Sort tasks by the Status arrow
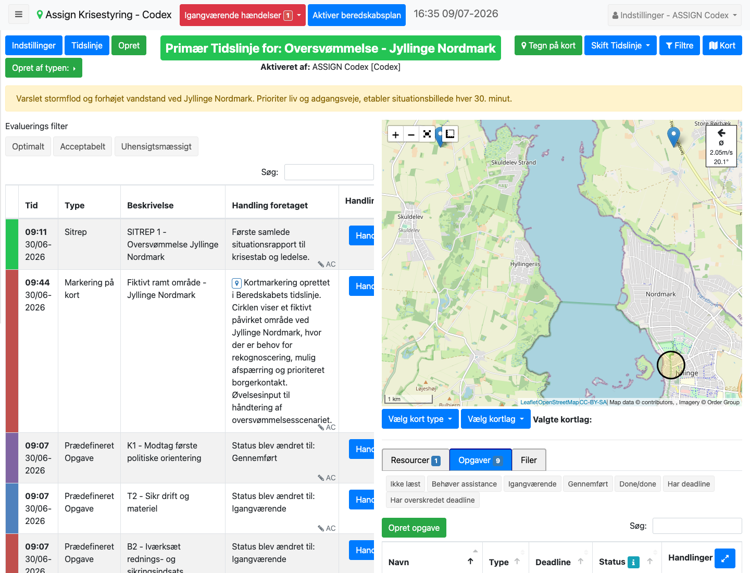 650,562
